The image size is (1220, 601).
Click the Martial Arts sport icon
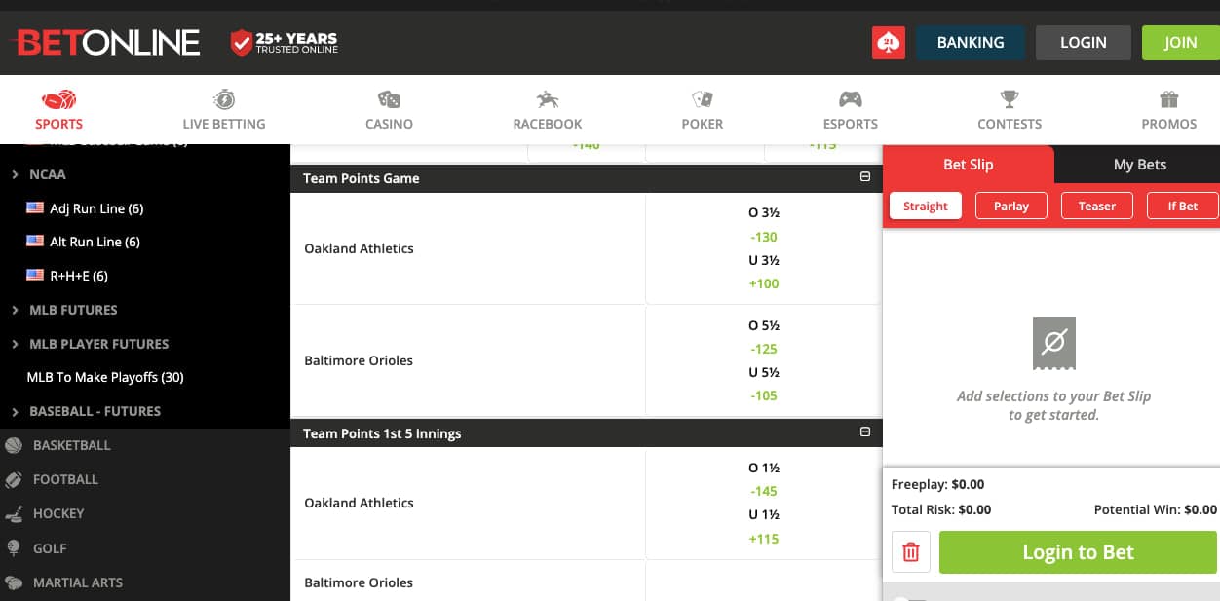14,582
